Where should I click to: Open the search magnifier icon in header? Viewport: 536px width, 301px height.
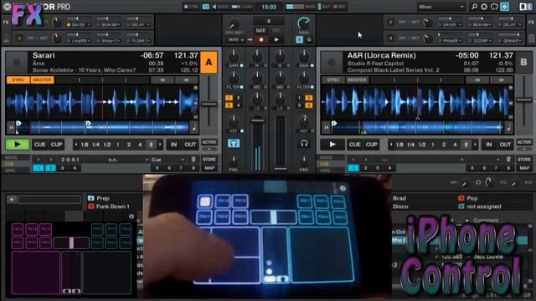(474, 7)
